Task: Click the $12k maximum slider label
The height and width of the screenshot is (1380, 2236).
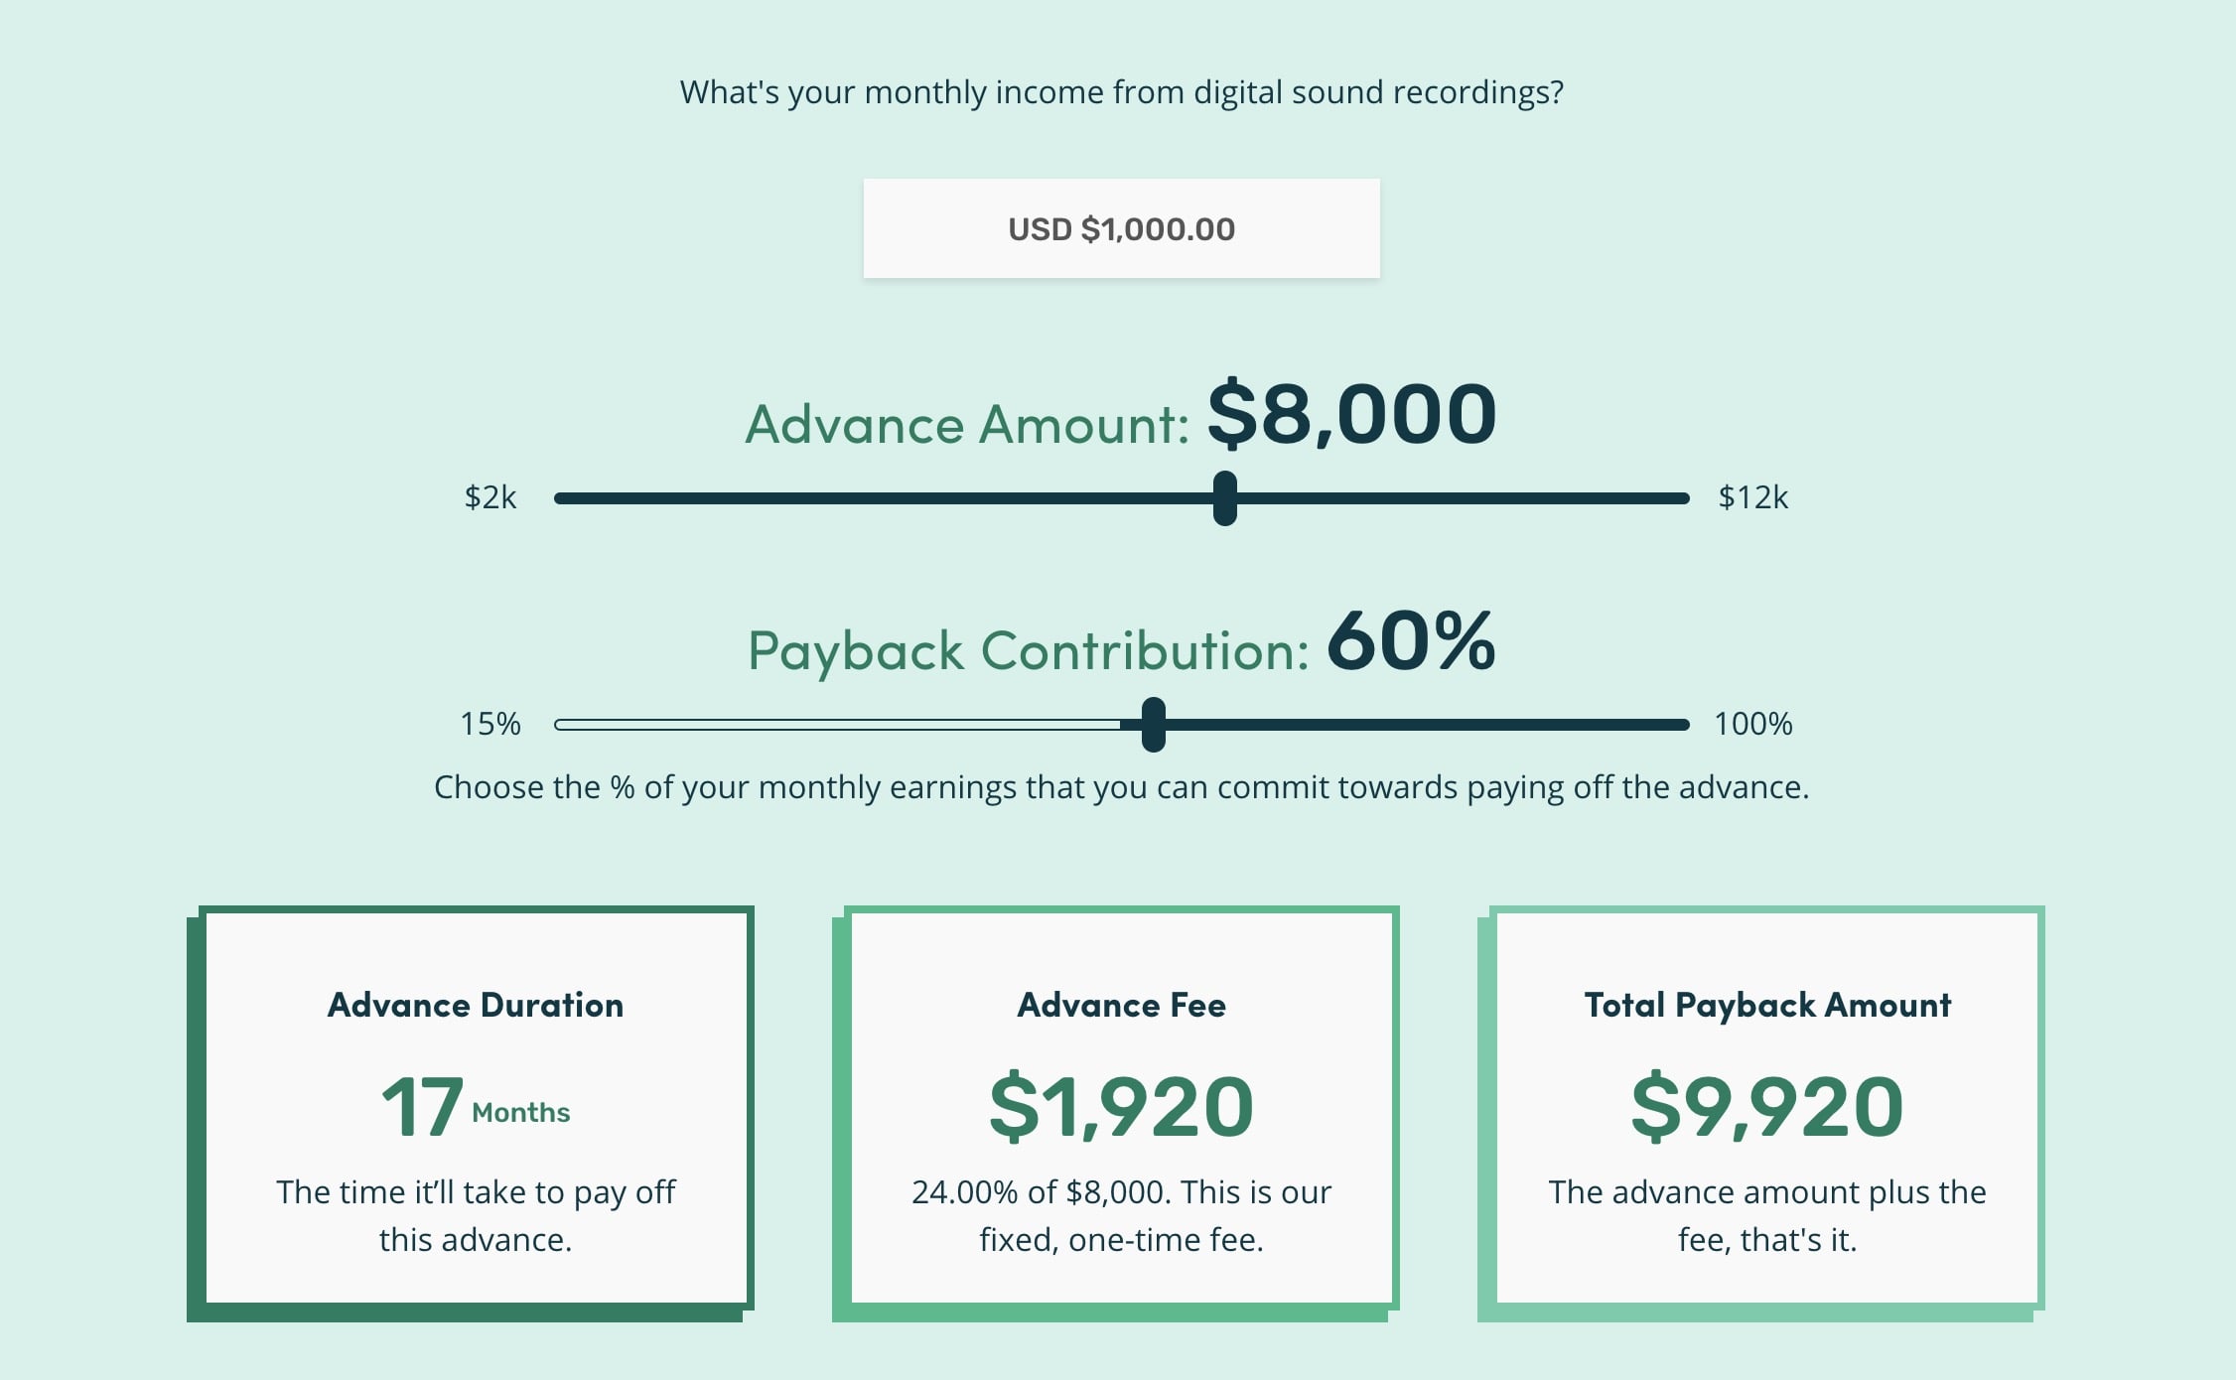Action: point(1752,497)
